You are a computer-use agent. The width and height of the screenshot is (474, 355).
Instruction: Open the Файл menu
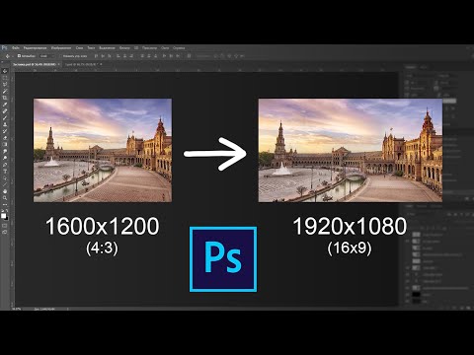click(16, 48)
